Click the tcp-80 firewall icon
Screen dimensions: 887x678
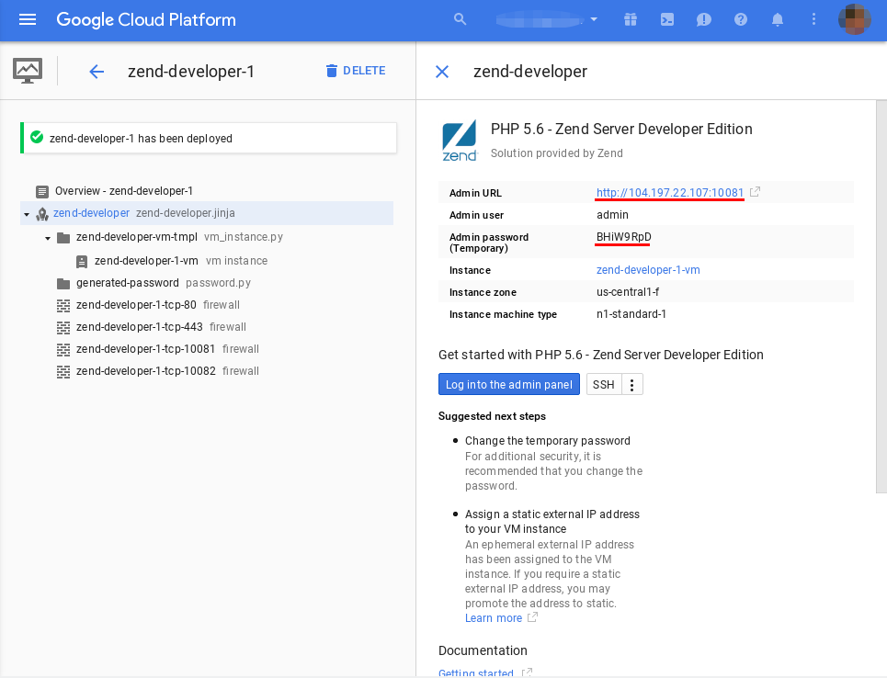(x=63, y=305)
